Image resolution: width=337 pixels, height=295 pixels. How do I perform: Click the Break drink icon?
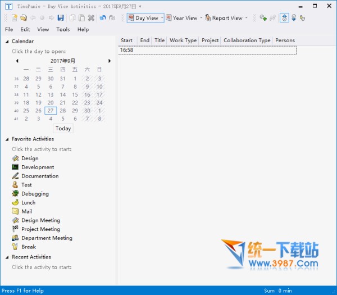[15, 247]
